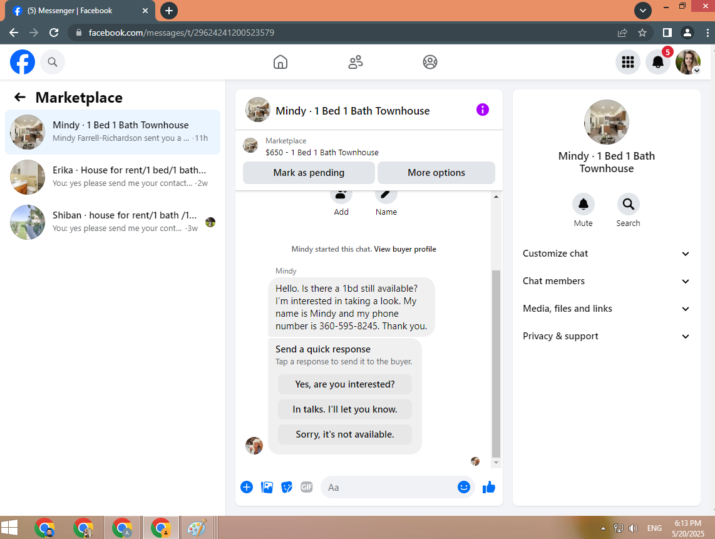Click chat scrollbar down arrow

point(496,463)
